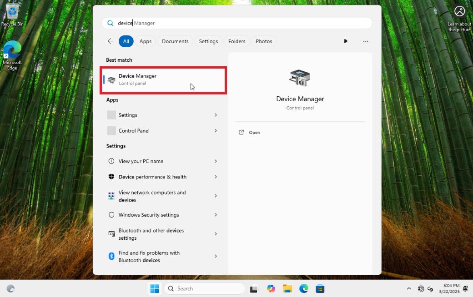Expand View your PC name chevron

tap(216, 161)
